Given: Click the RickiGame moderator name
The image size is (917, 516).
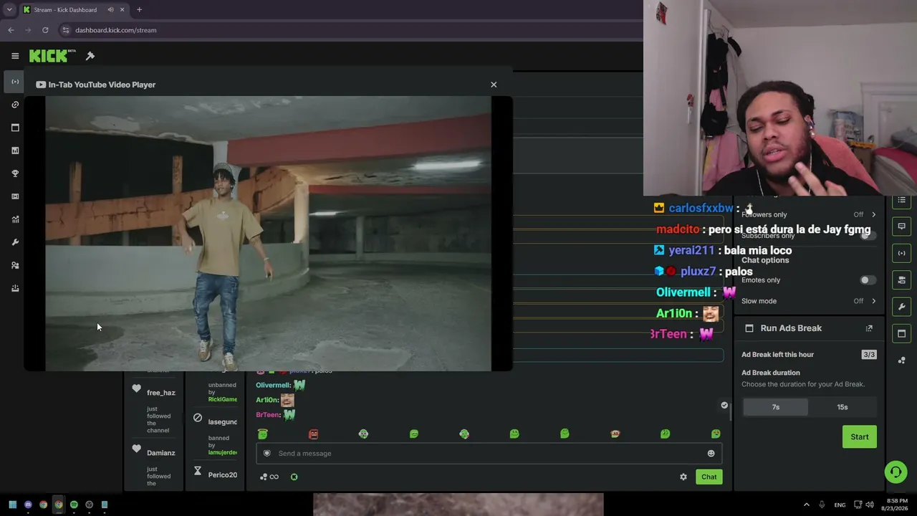Looking at the screenshot, I should (222, 399).
